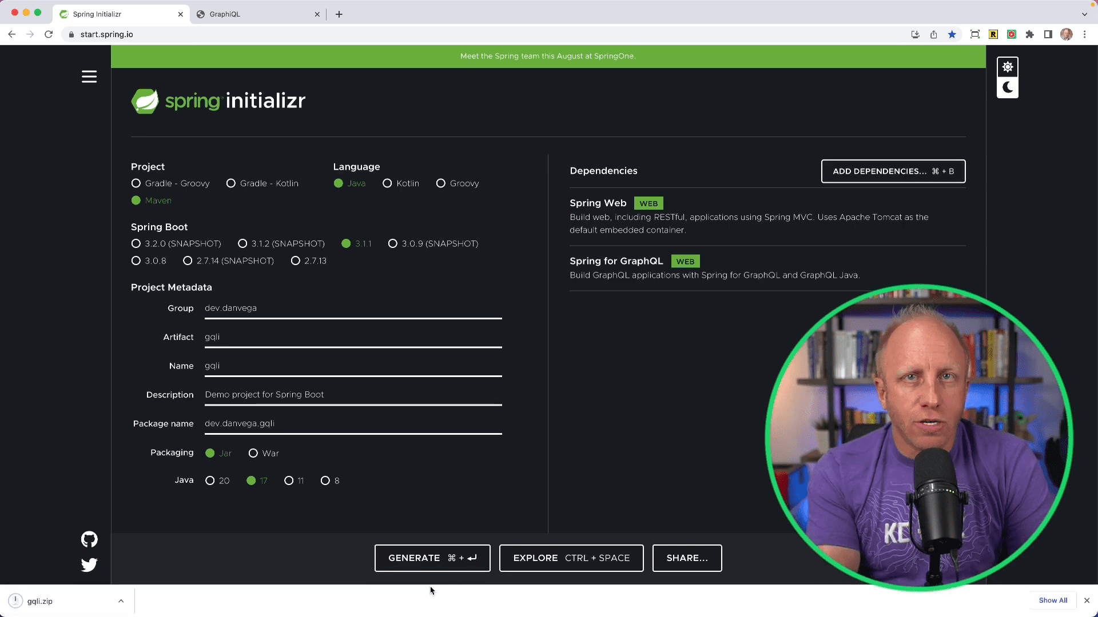Image resolution: width=1098 pixels, height=617 pixels.
Task: Click ADD DEPENDENCIES button
Action: [893, 171]
